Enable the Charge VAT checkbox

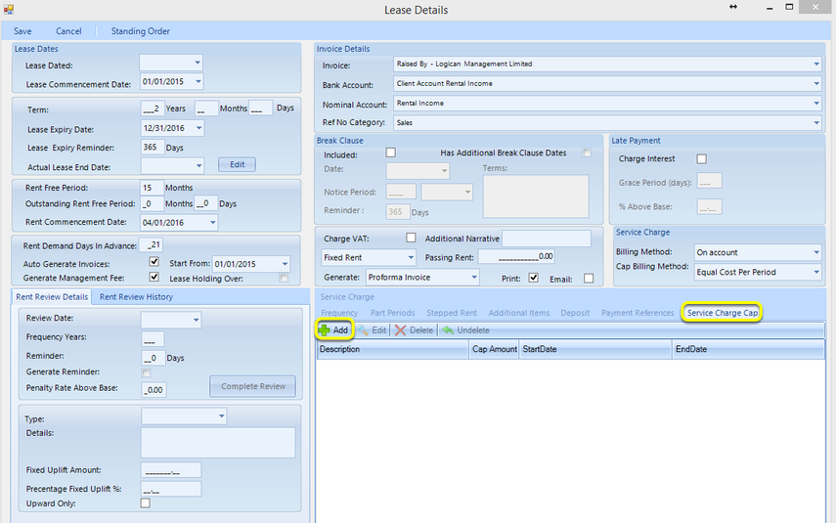pyautogui.click(x=411, y=238)
